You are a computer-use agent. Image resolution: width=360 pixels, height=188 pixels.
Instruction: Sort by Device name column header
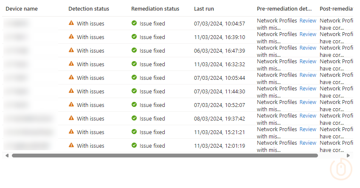click(x=22, y=8)
